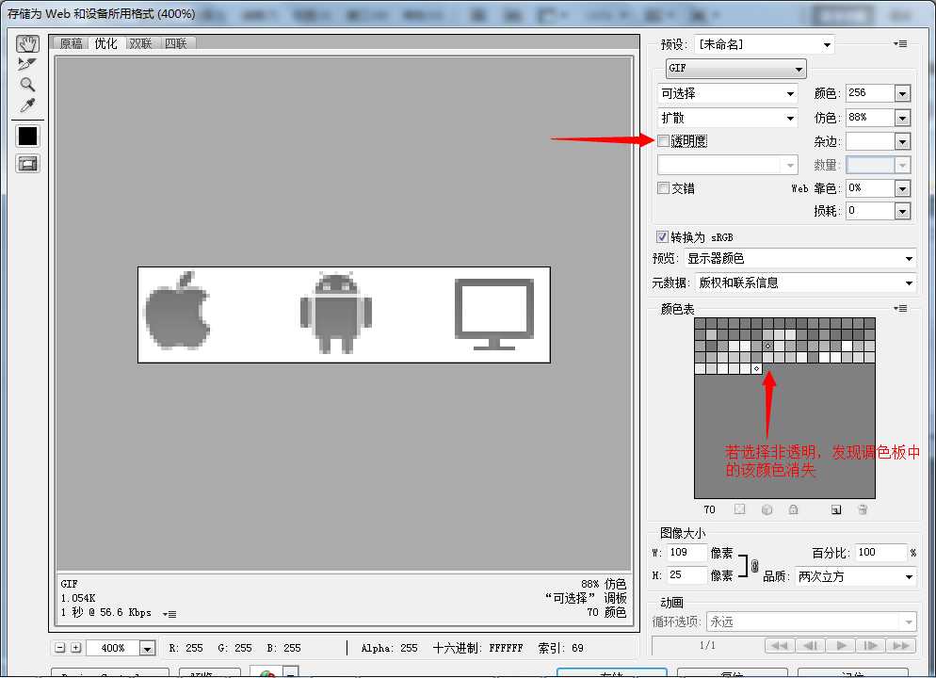Open the GIF file format dropdown
The height and width of the screenshot is (678, 936).
point(736,69)
